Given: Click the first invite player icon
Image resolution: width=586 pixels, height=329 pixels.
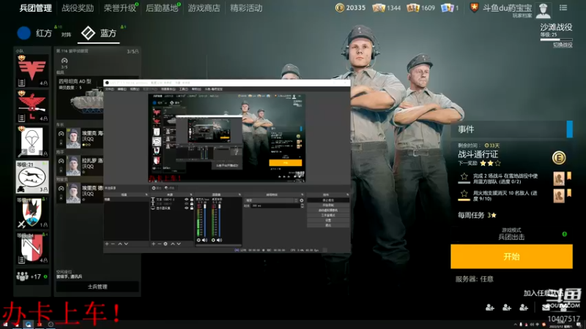Looking at the screenshot, I should coord(489,307).
